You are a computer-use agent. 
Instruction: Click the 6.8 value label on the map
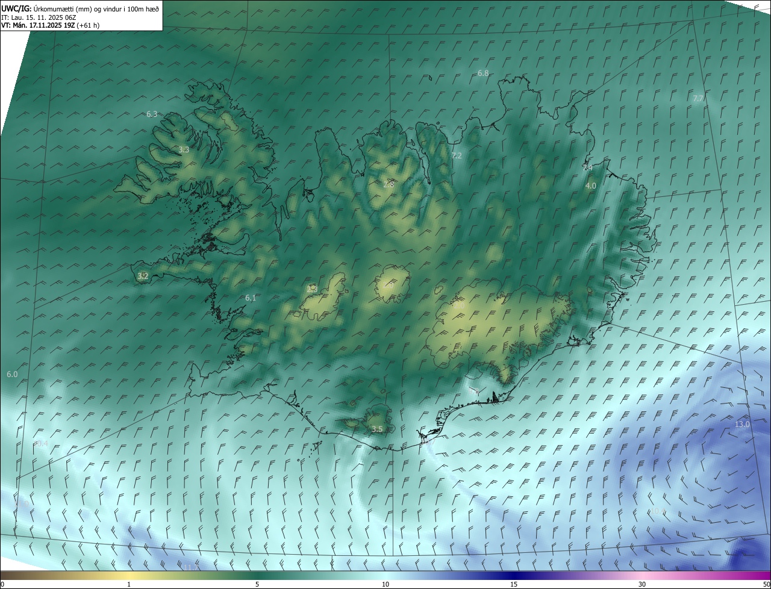(483, 73)
